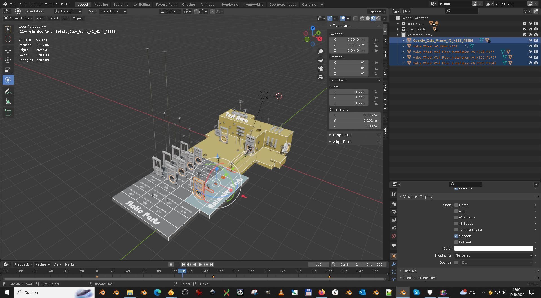Play the animation forward
The image size is (541, 298).
[200, 264]
